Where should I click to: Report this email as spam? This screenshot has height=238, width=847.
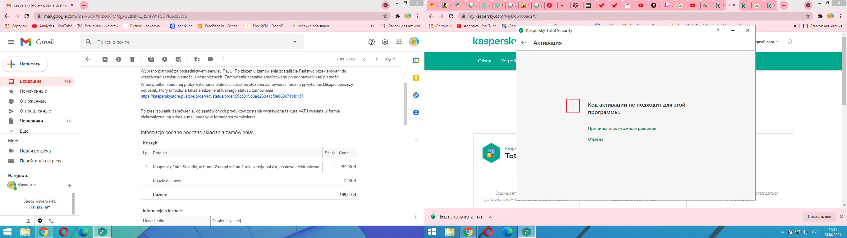pos(119,59)
